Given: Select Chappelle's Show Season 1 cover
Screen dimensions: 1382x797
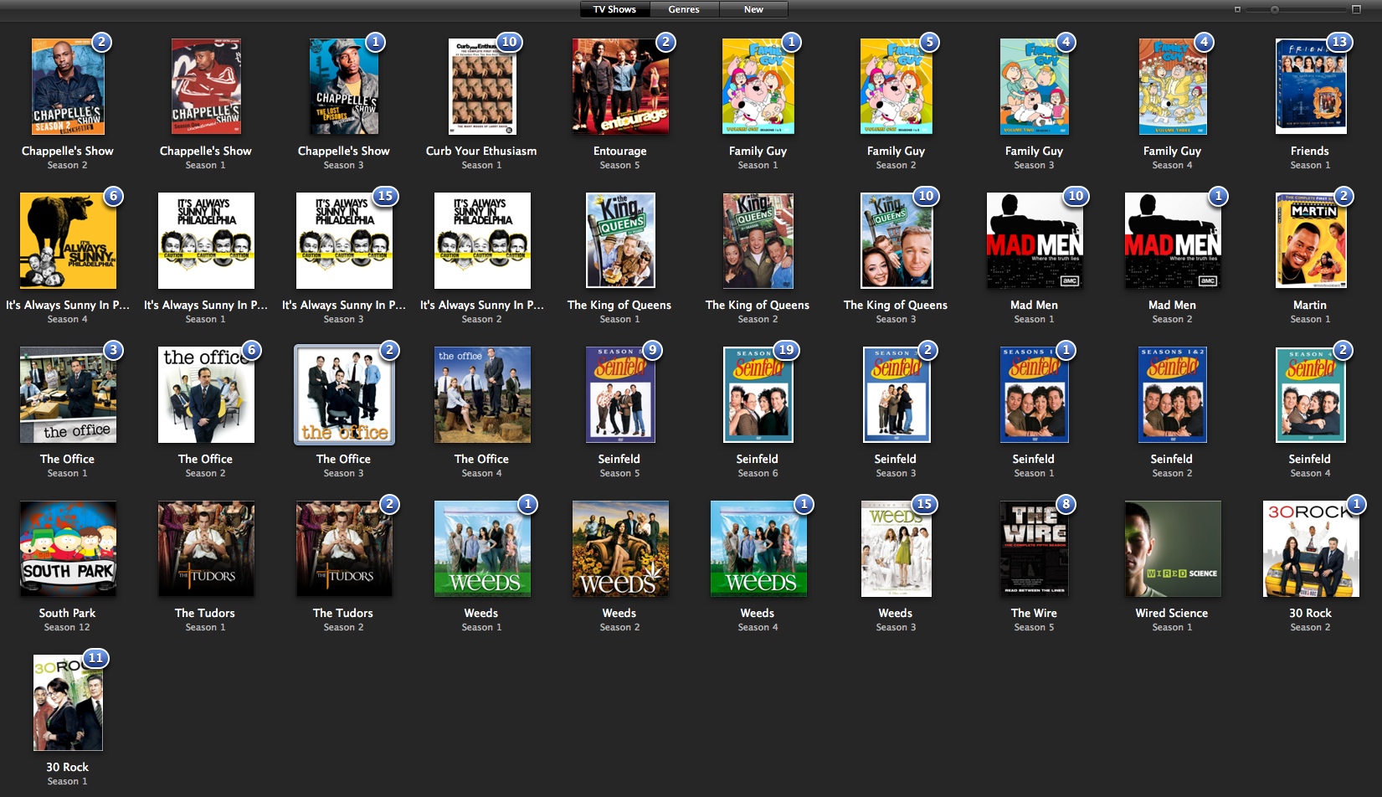Looking at the screenshot, I should click(x=206, y=86).
